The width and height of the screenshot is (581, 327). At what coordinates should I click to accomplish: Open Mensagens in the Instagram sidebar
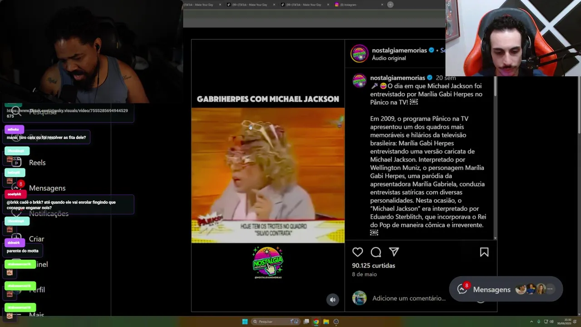(47, 188)
